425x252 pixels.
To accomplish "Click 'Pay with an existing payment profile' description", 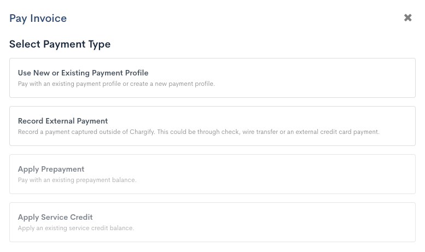I will click(116, 84).
